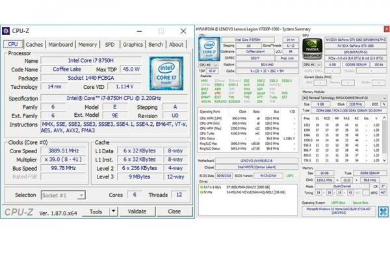390x255 pixels.
Task: Click the memory timings table vertical scrollbar
Action: pos(385,139)
